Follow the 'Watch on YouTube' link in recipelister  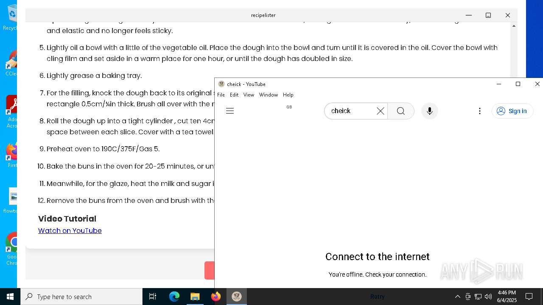[x=70, y=230]
